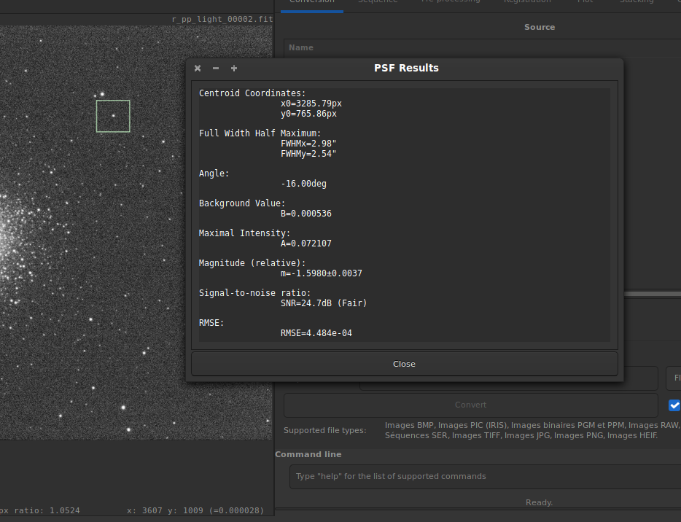Click the horizontal scrollbar below the Source list
The image size is (681, 522).
[x=653, y=294]
